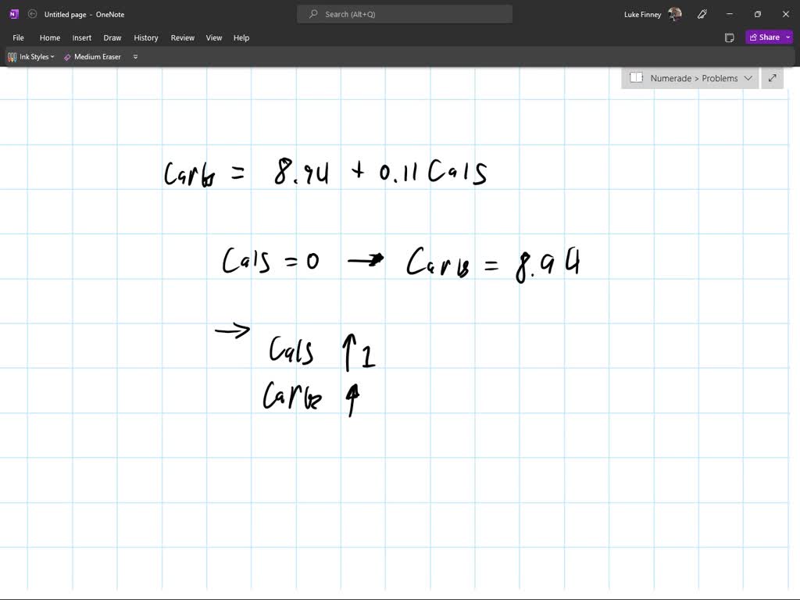Expand Numerade > Problems notebook dropdown
The width and height of the screenshot is (800, 600).
[x=748, y=78]
